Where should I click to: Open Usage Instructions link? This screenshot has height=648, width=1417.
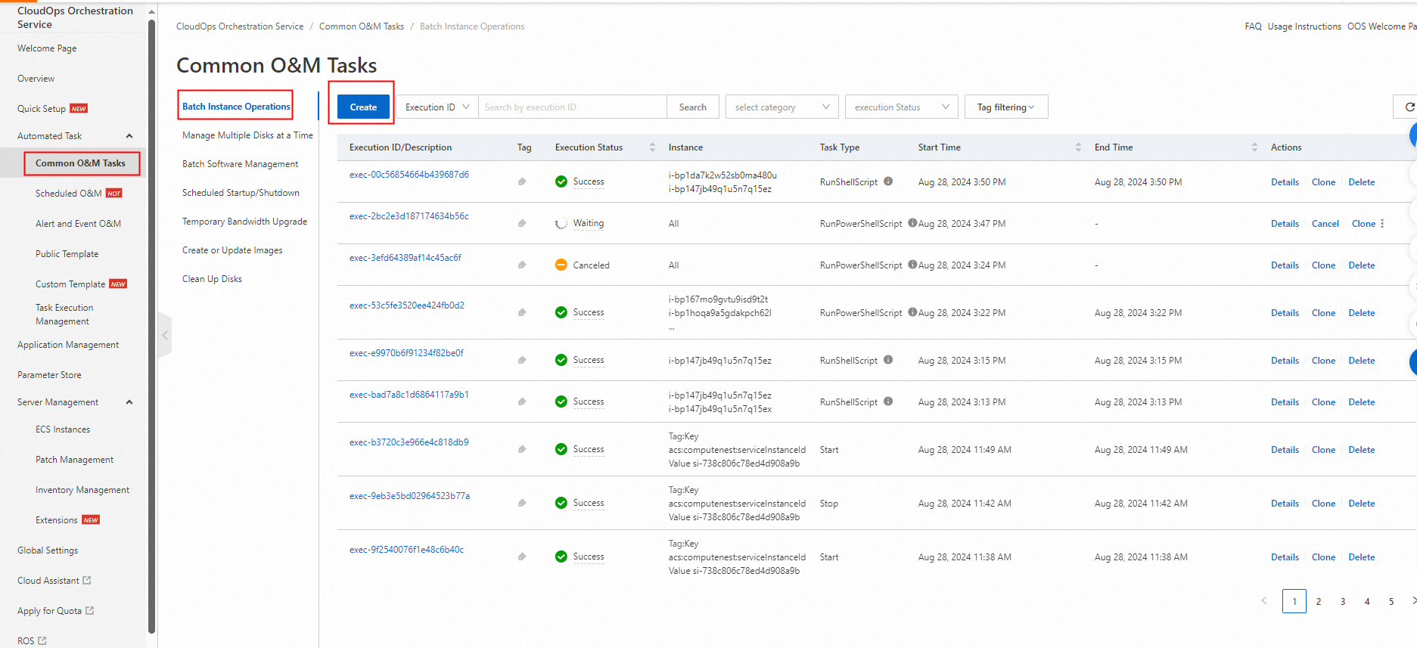coord(1304,26)
